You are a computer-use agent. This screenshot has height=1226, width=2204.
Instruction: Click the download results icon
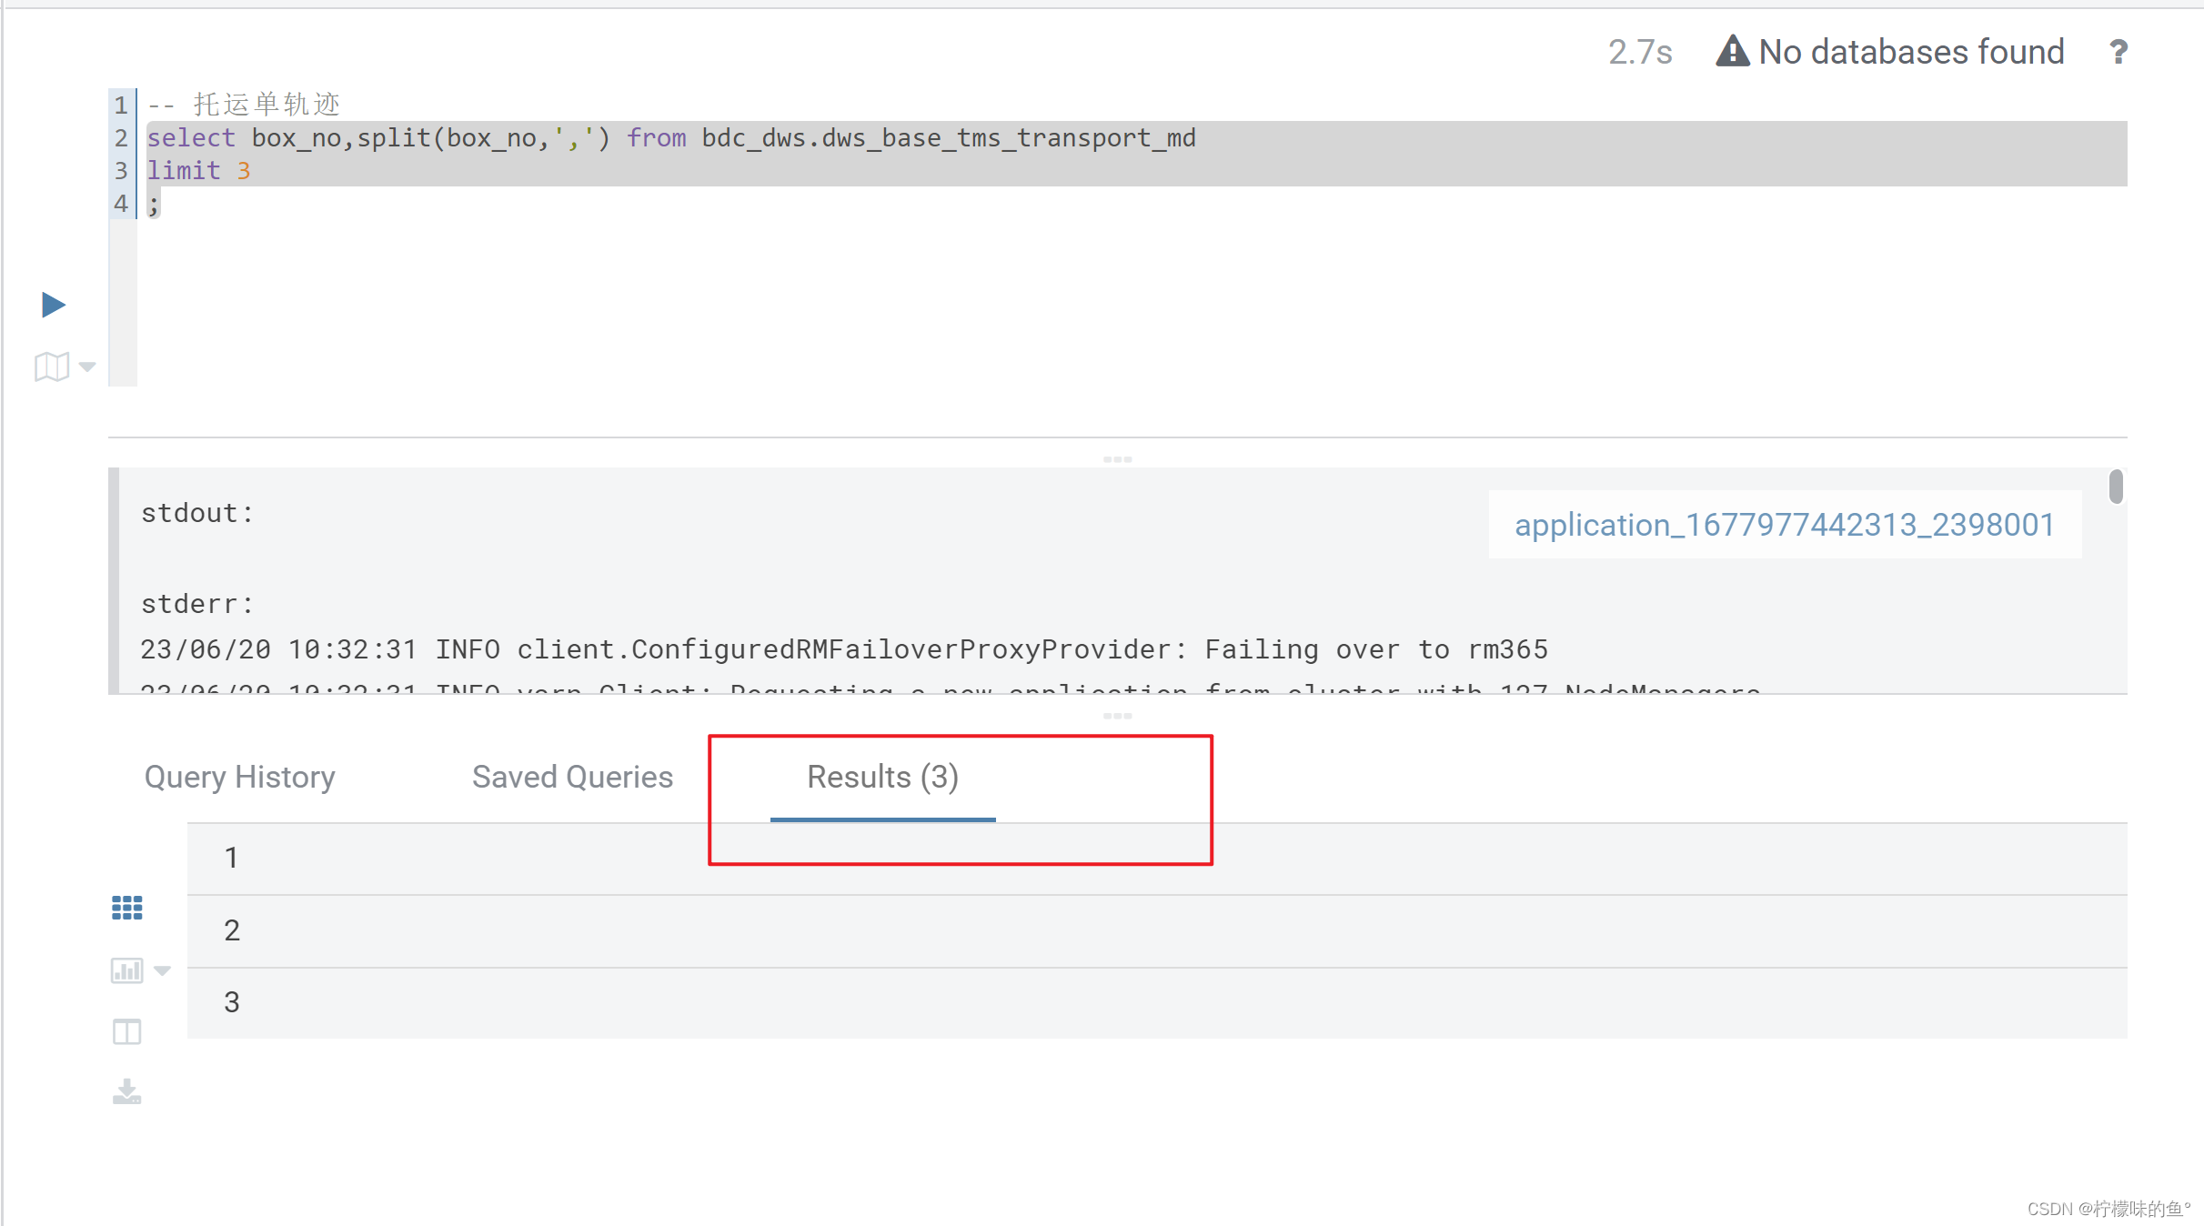point(127,1091)
